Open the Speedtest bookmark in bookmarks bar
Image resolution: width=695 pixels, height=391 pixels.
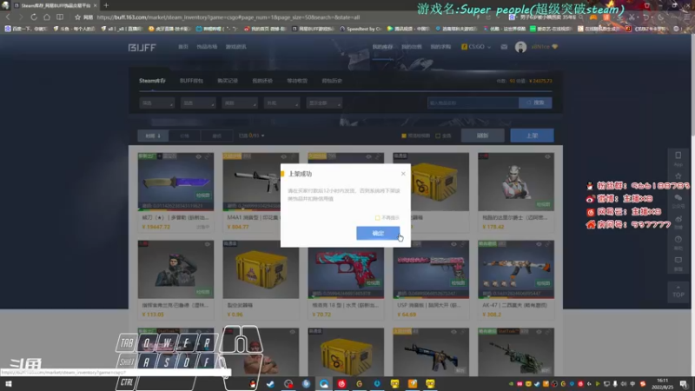click(x=361, y=29)
